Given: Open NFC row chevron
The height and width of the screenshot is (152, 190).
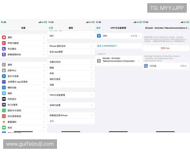Looking at the screenshot, I should [92, 36].
